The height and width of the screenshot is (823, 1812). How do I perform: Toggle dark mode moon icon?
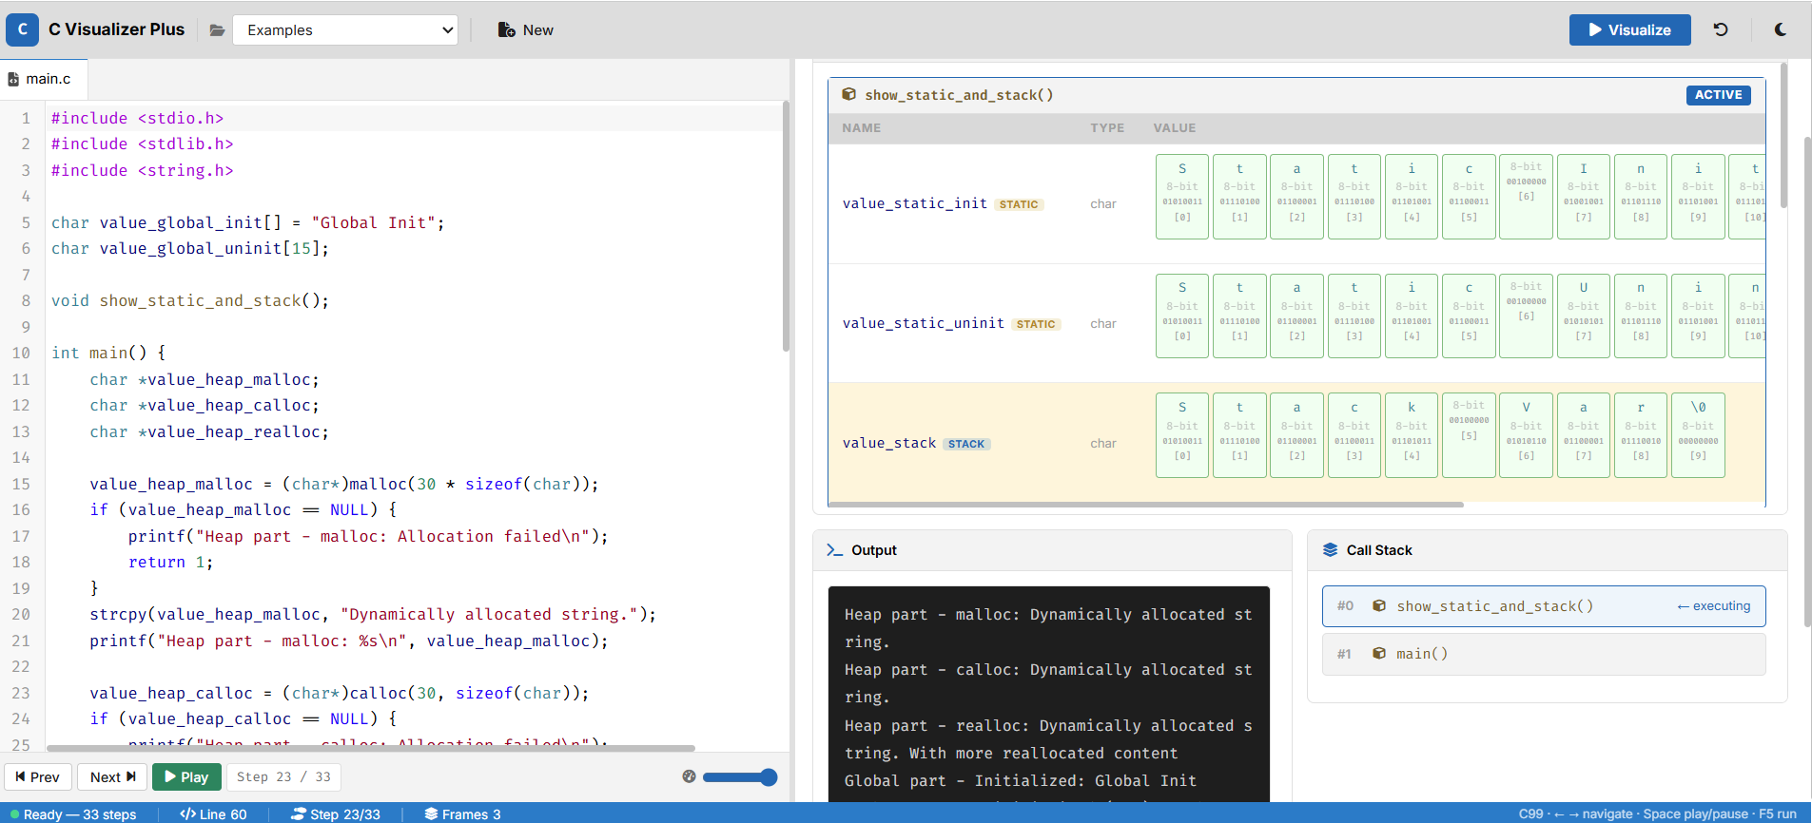pyautogui.click(x=1780, y=29)
